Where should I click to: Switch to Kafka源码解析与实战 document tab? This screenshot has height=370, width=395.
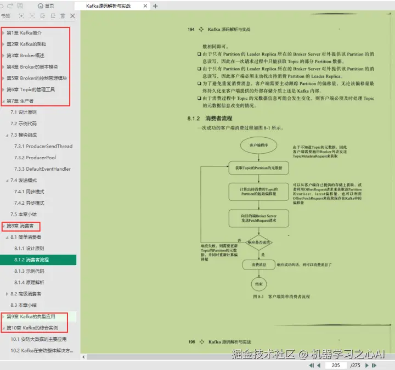click(x=108, y=6)
